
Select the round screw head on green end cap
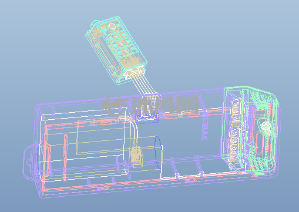click(266, 125)
